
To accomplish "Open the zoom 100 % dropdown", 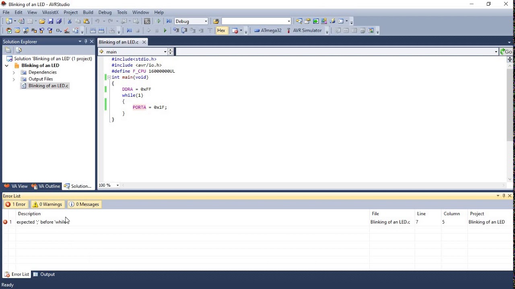I will pos(117,185).
